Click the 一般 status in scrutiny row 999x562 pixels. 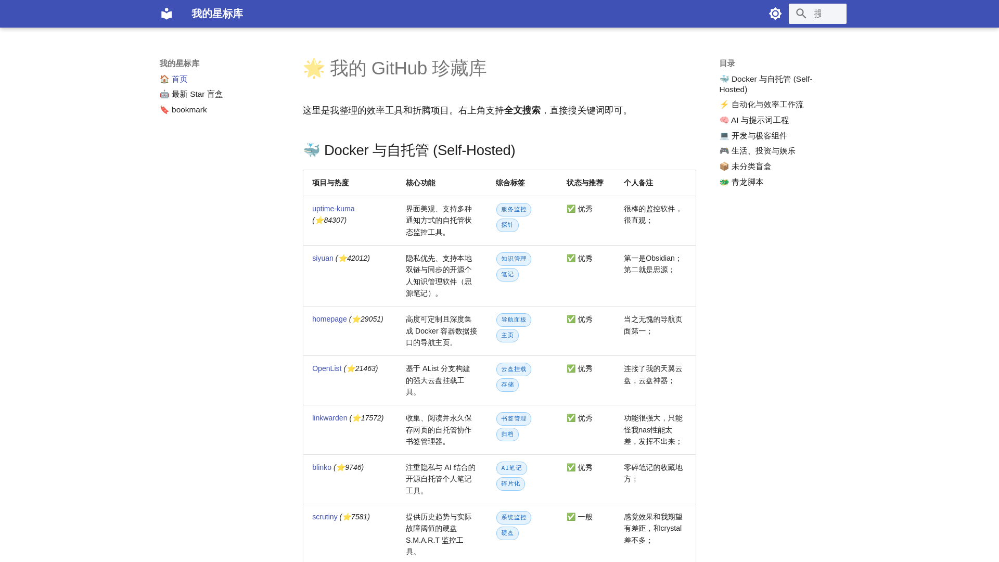pos(580,517)
